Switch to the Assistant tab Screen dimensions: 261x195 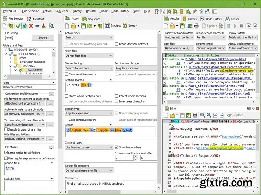35,19
